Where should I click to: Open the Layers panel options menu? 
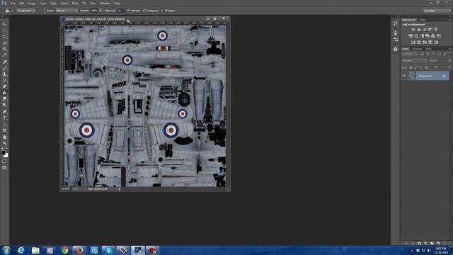(450, 49)
